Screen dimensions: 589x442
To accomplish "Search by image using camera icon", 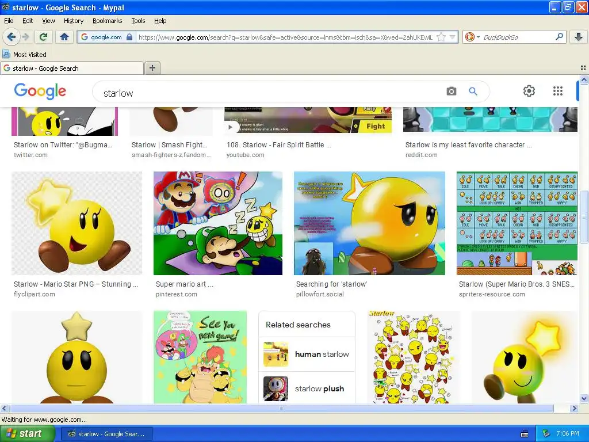I will click(451, 91).
